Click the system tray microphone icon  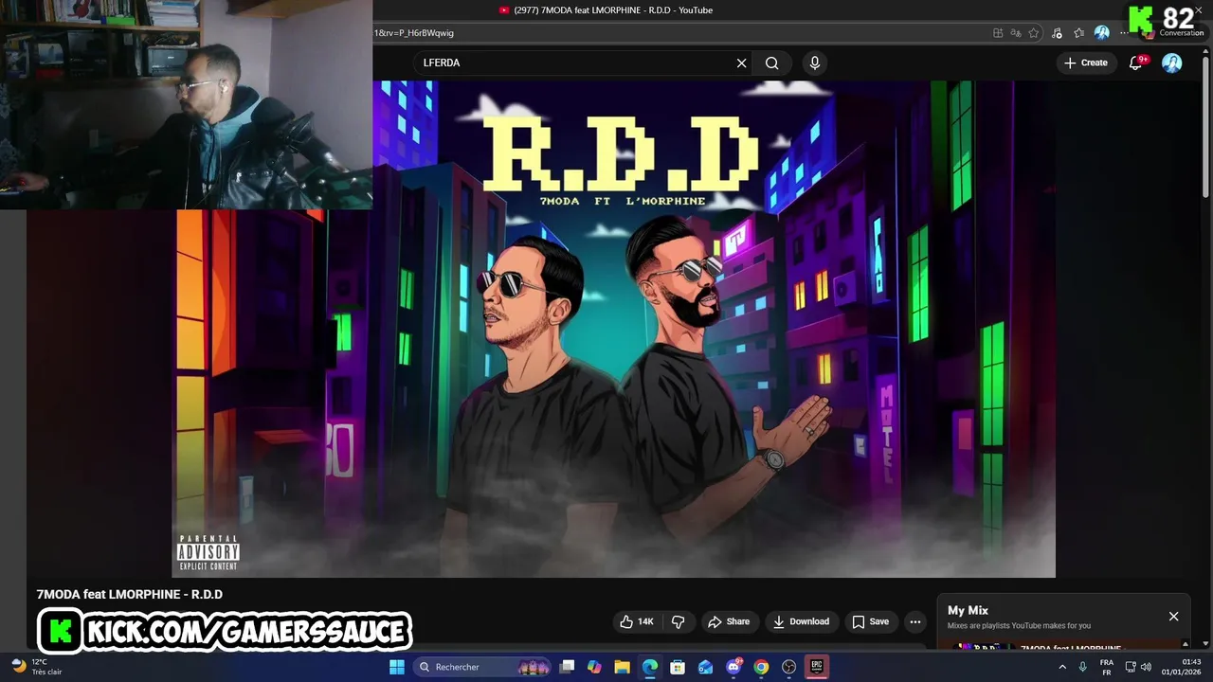[x=1083, y=667]
